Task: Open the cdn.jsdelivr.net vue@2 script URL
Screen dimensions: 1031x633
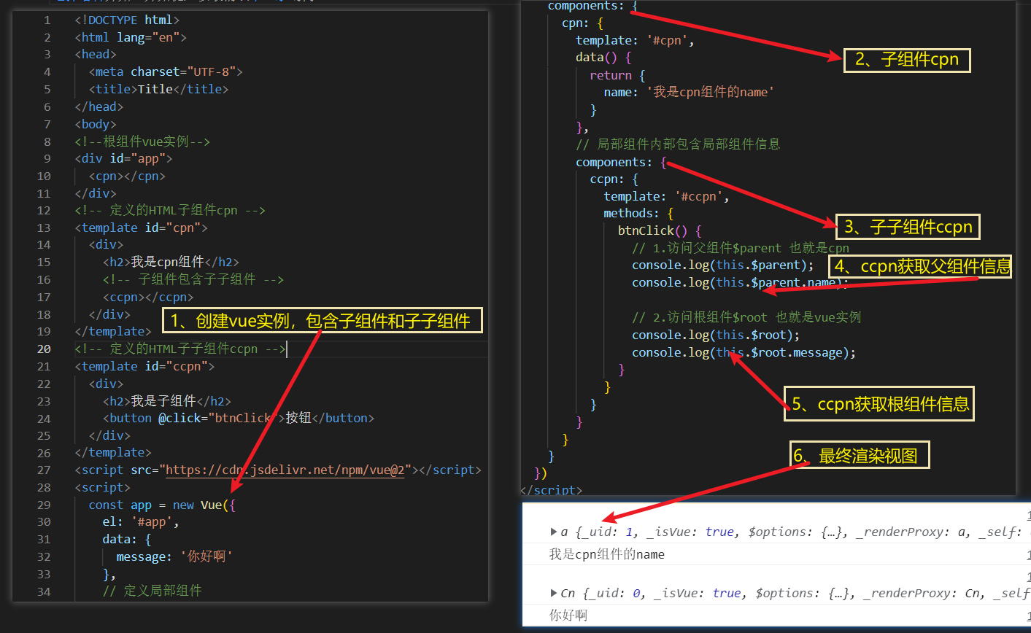Action: 285,470
